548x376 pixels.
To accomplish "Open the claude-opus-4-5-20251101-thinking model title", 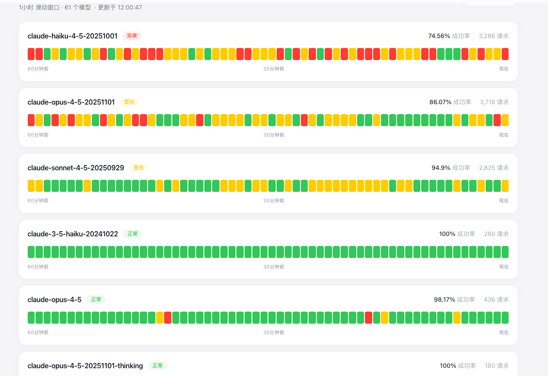I will click(85, 366).
